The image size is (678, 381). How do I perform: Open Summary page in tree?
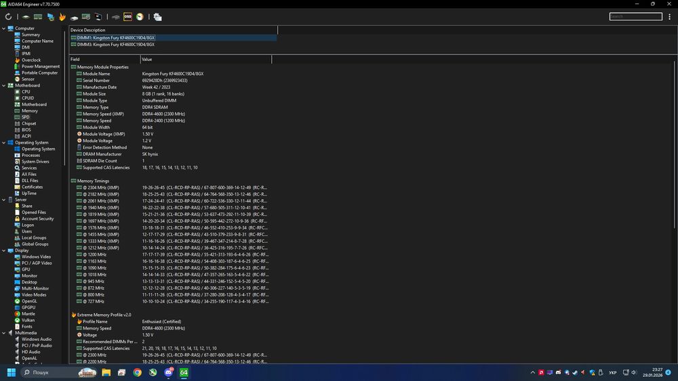pyautogui.click(x=31, y=35)
